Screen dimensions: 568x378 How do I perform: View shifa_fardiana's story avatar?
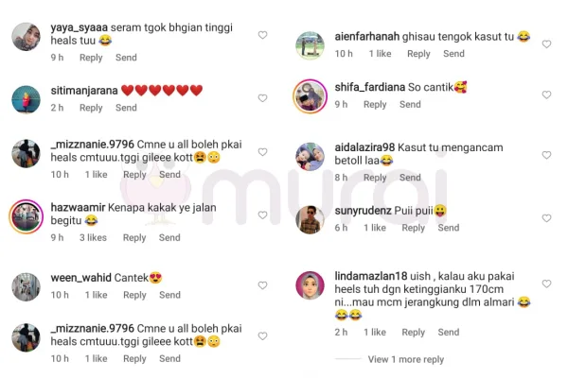click(311, 96)
